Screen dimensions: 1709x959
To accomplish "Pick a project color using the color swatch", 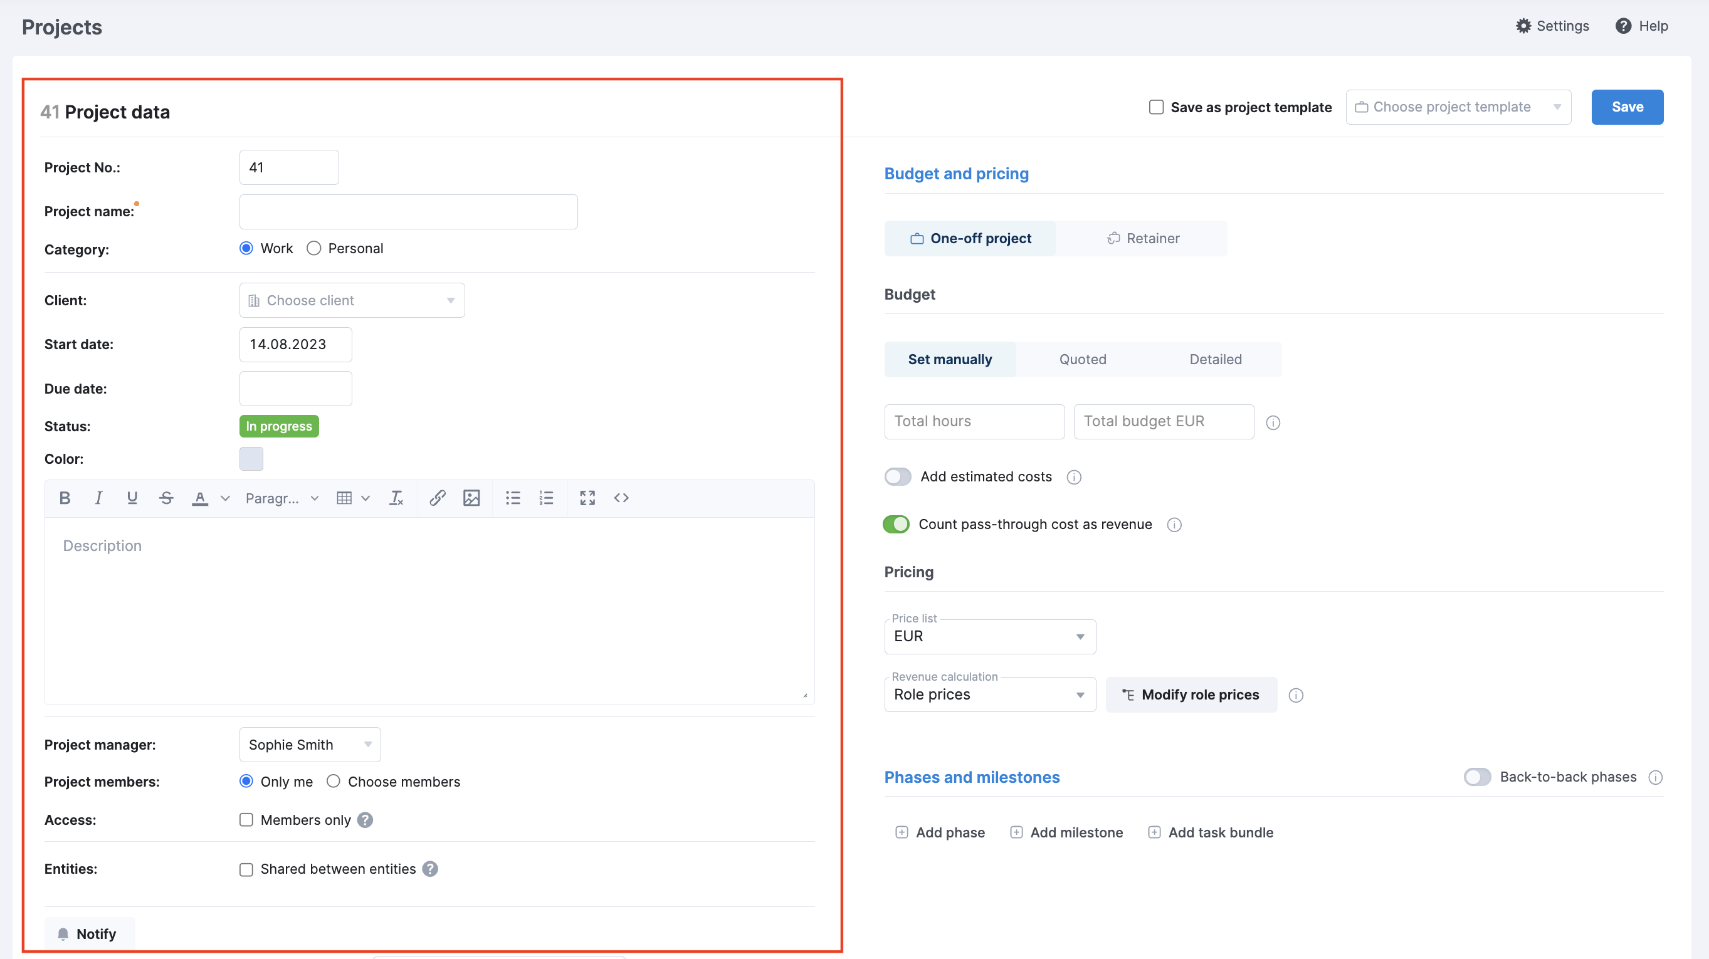I will click(x=251, y=458).
